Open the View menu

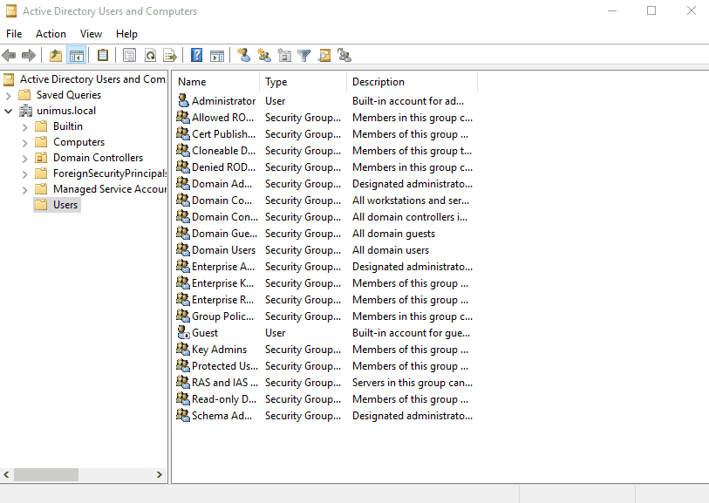point(91,34)
